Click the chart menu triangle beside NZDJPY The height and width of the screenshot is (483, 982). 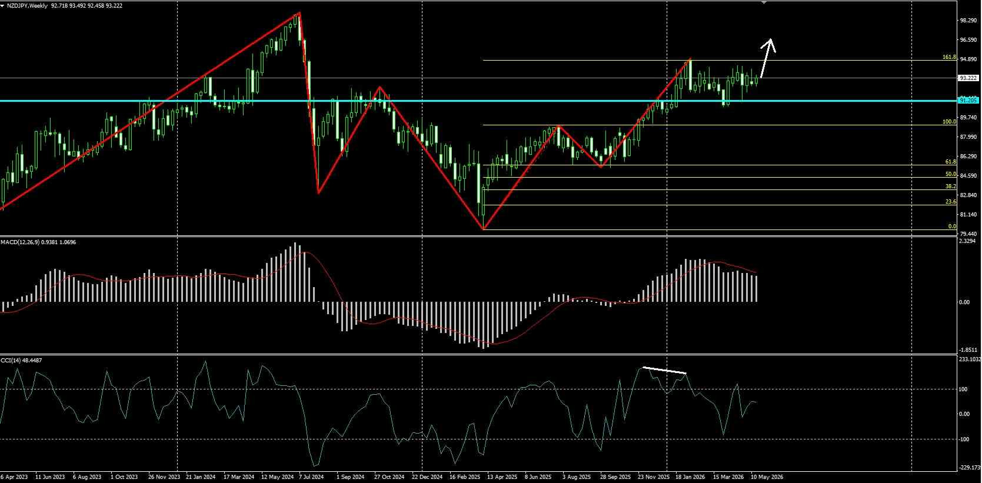[3, 5]
